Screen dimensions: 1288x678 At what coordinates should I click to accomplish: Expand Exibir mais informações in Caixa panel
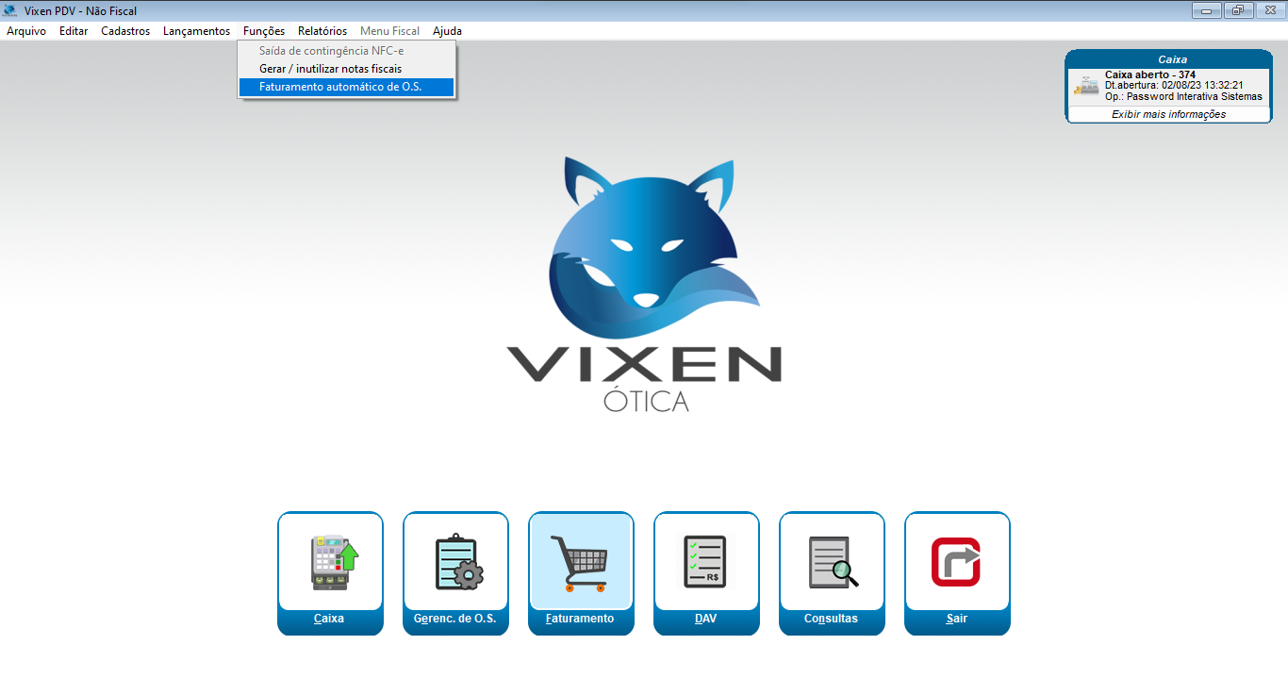pos(1168,114)
